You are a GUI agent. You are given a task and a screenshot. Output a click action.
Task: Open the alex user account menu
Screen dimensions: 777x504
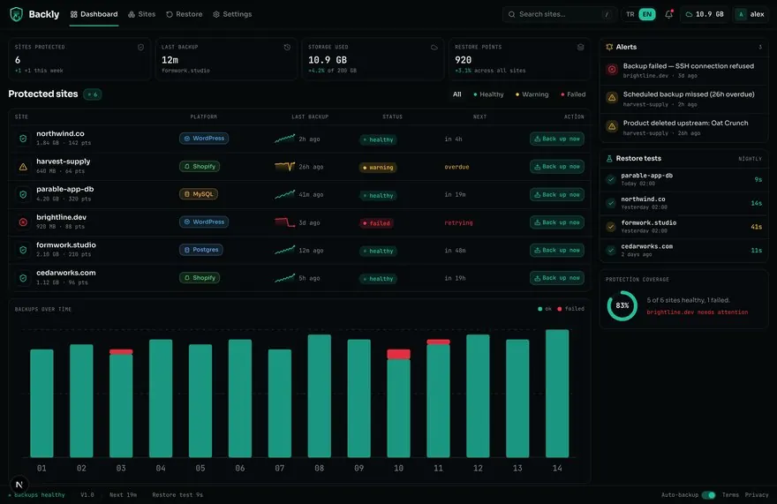[751, 14]
